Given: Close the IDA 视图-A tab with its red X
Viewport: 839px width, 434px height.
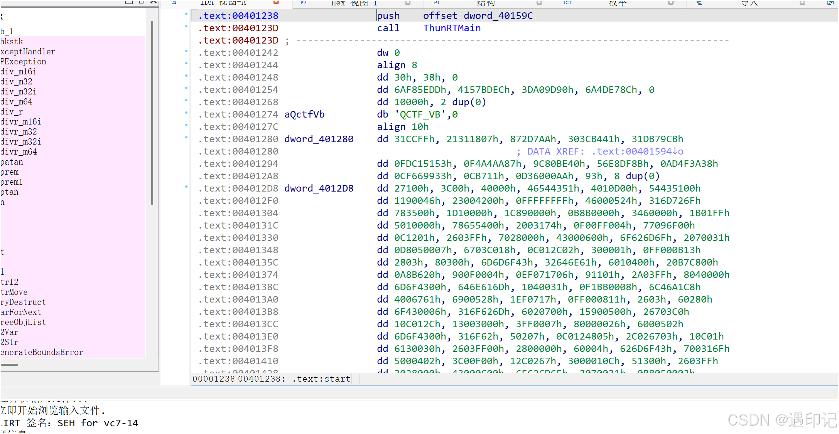Looking at the screenshot, I should pos(276,2).
